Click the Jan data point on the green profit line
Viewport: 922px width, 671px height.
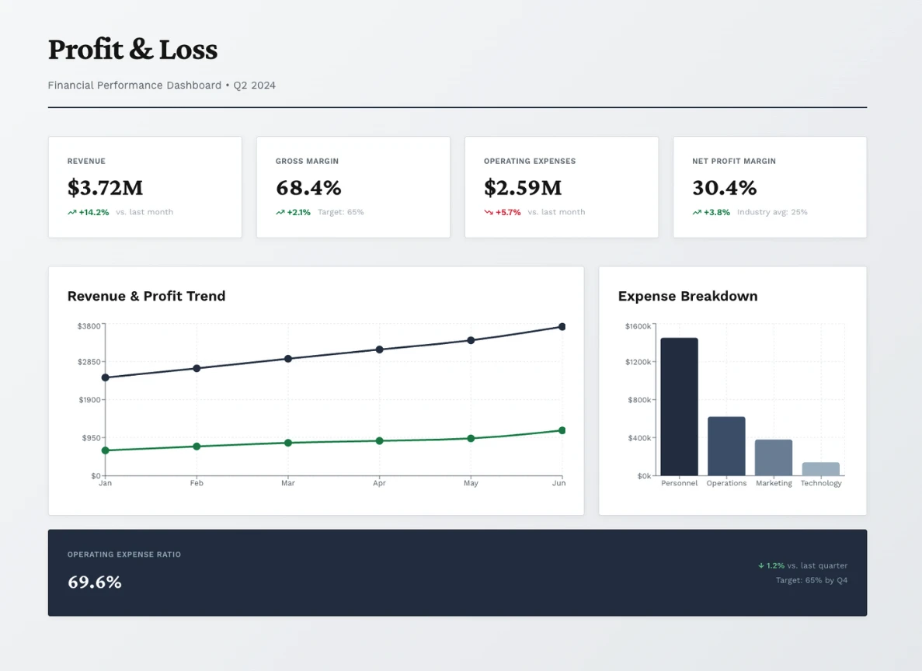click(104, 449)
